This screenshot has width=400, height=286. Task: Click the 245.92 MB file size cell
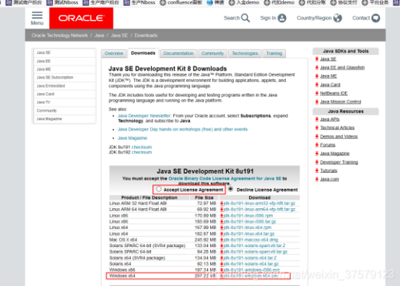(205, 240)
